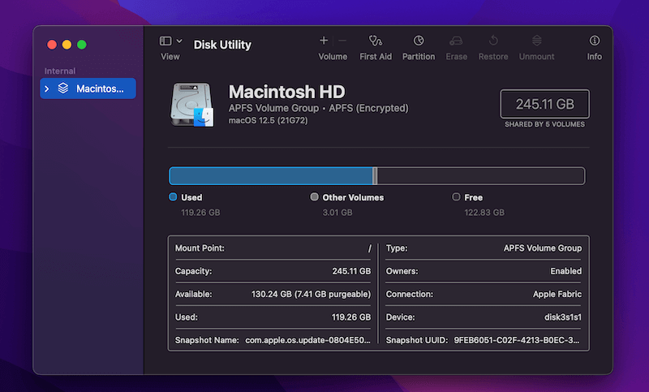Viewport: 649px width, 392px height.
Task: Click the Unmount toolbar icon
Action: tap(536, 41)
